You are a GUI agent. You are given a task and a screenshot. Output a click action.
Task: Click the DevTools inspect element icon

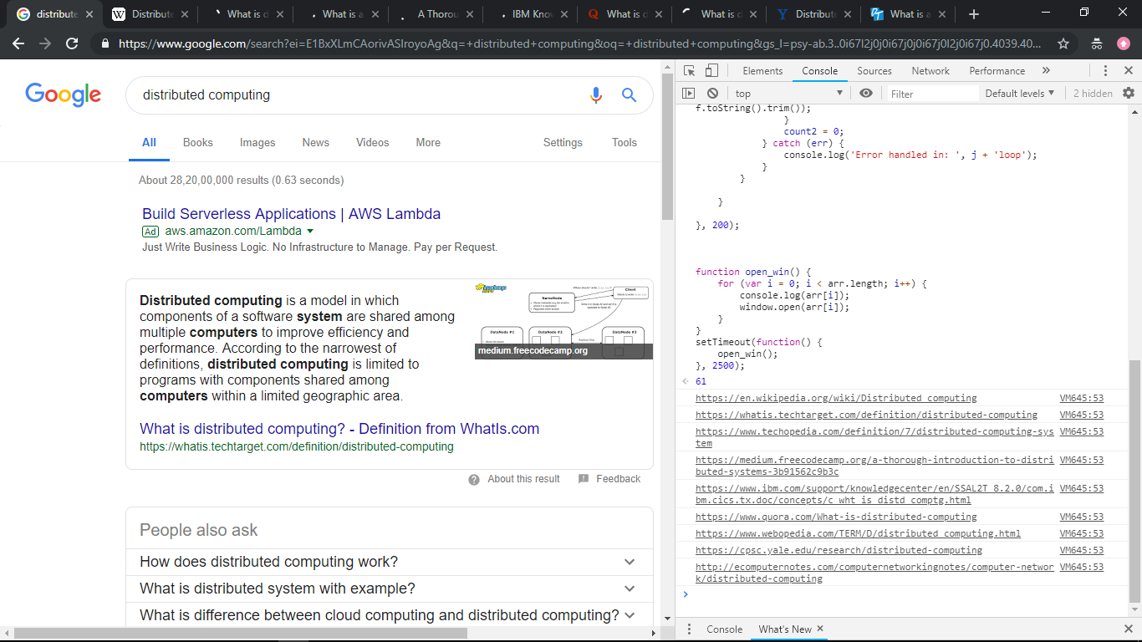pyautogui.click(x=689, y=71)
